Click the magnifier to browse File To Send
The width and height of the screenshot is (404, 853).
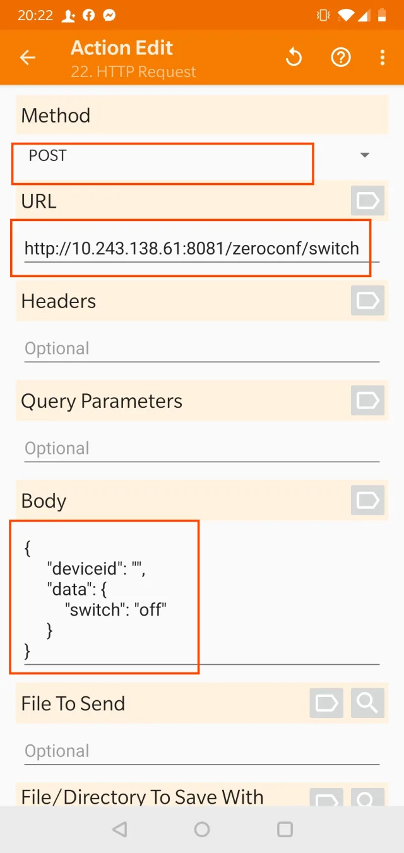[367, 703]
